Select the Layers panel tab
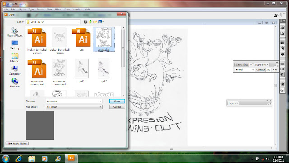Image resolution: width=289 pixels, height=164 pixels. click(x=233, y=103)
